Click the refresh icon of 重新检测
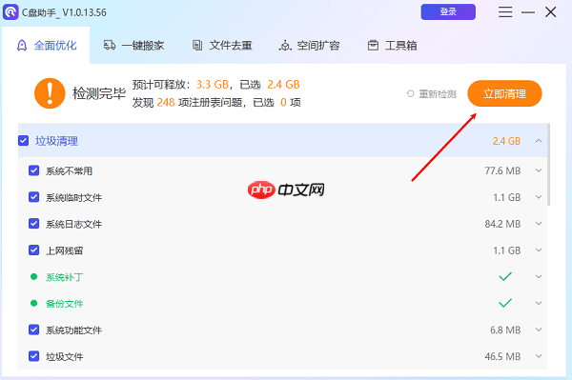Screen dimensions: 572x380 411,94
